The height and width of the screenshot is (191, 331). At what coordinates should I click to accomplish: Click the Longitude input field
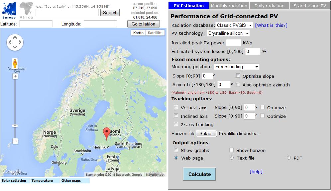pyautogui.click(x=100, y=24)
